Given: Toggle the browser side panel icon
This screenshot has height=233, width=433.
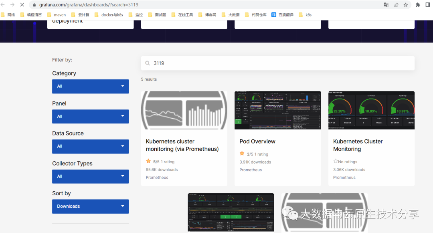Looking at the screenshot, I should (x=428, y=5).
